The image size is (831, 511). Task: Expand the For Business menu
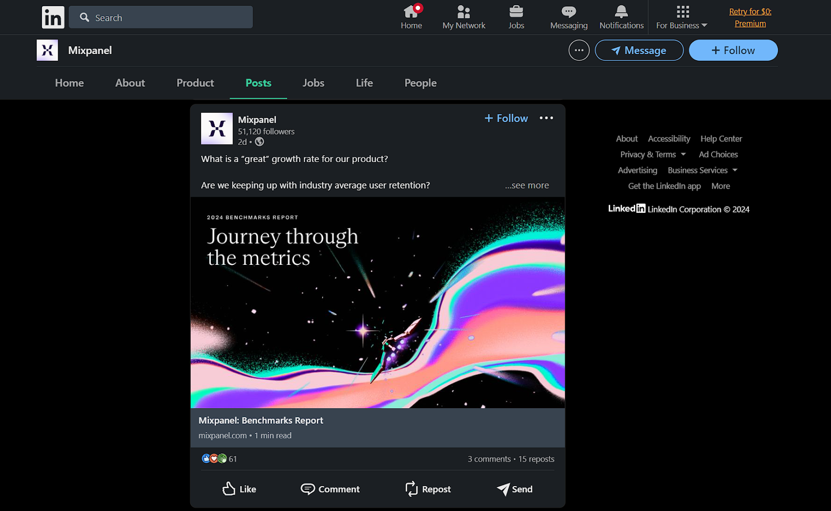click(x=682, y=17)
